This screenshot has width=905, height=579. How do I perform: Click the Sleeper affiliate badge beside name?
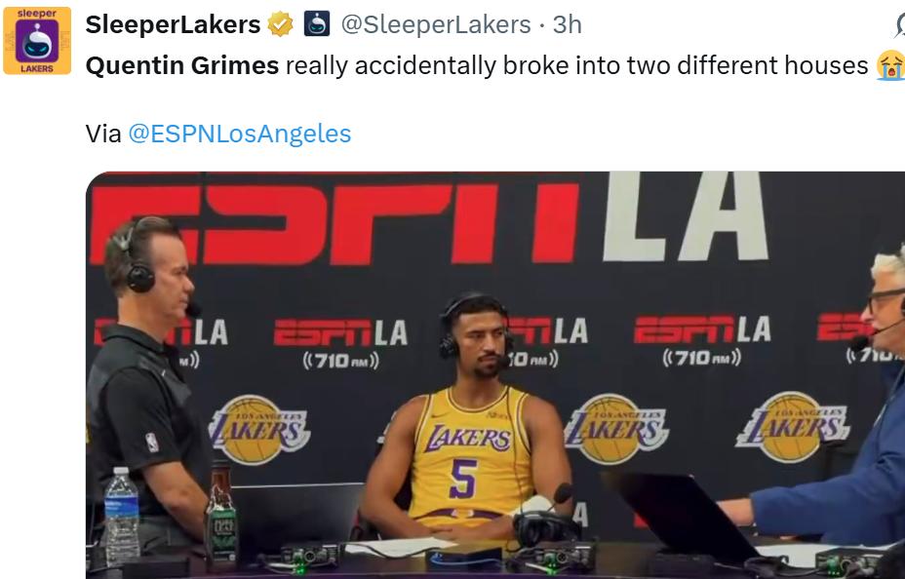[316, 24]
